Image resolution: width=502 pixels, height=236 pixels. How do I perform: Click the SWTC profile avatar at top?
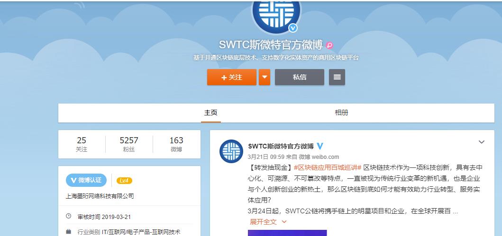(276, 13)
